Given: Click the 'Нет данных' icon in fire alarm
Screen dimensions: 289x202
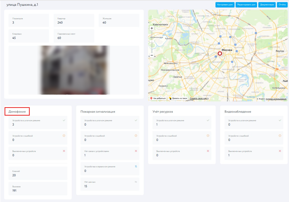Looking at the screenshot, I should pyautogui.click(x=136, y=182).
